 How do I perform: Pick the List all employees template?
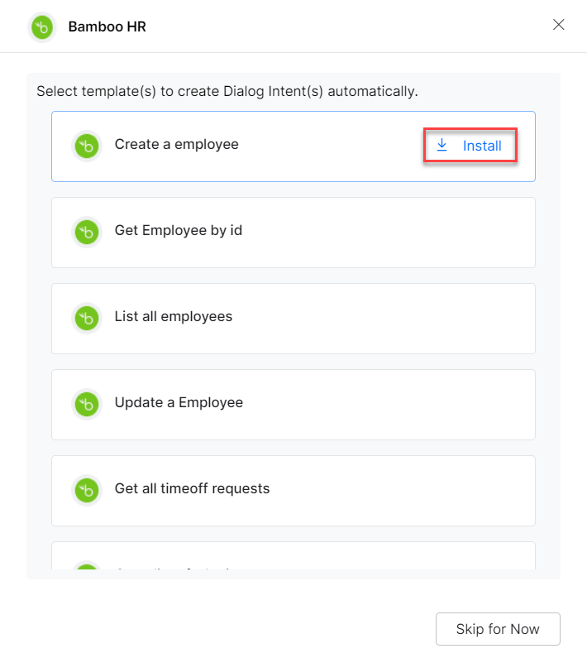pyautogui.click(x=173, y=316)
